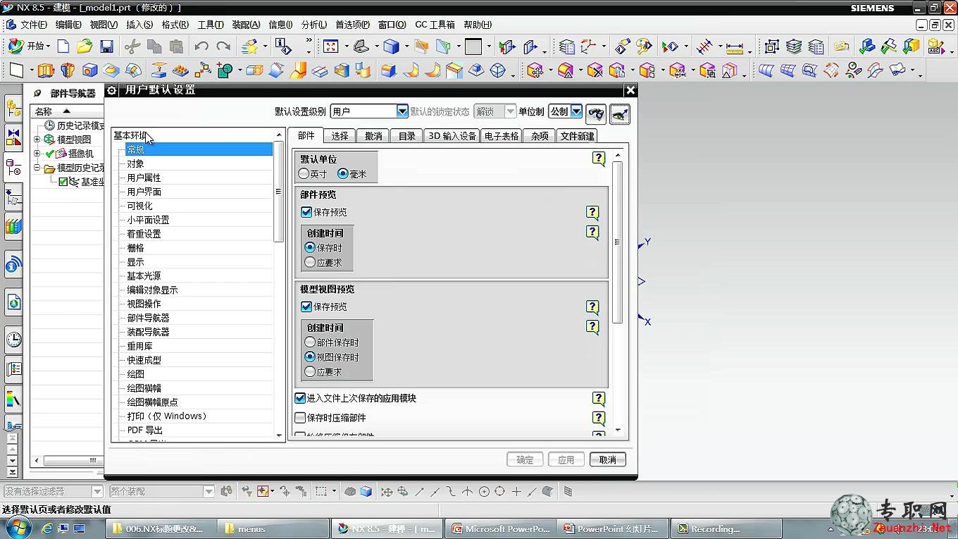Click the Fit view icon
Screen dimensions: 958x539
(x=330, y=47)
